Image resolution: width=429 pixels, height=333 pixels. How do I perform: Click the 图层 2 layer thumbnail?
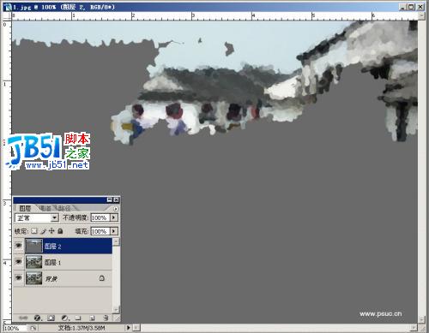tap(33, 246)
